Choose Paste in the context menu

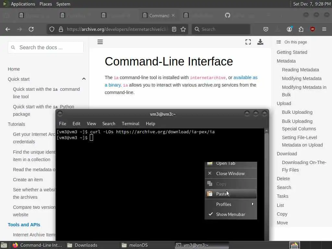[231, 194]
